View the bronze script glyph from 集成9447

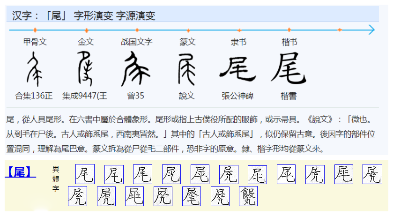click(x=85, y=68)
